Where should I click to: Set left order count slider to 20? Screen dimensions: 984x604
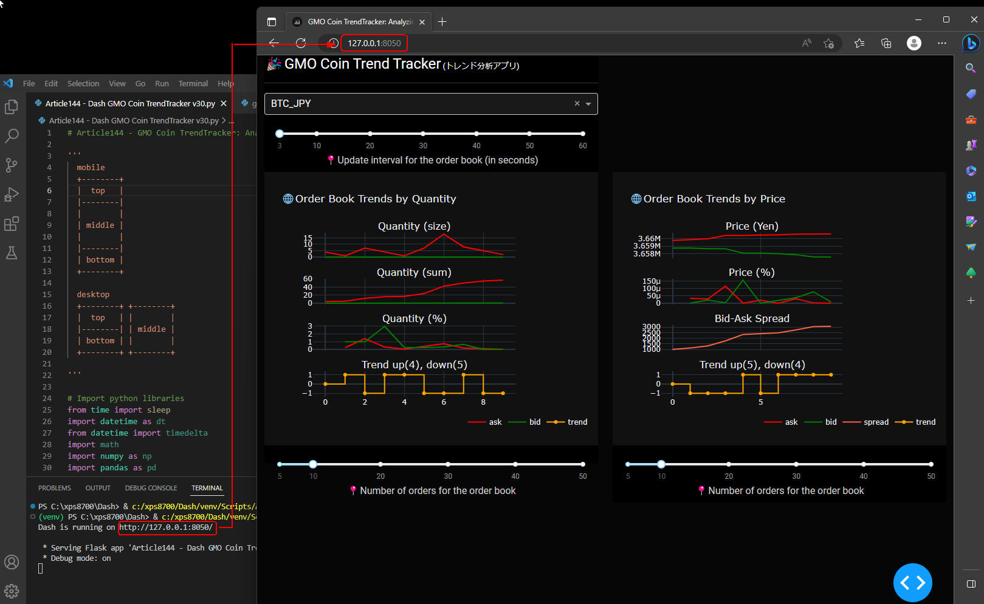click(x=380, y=464)
